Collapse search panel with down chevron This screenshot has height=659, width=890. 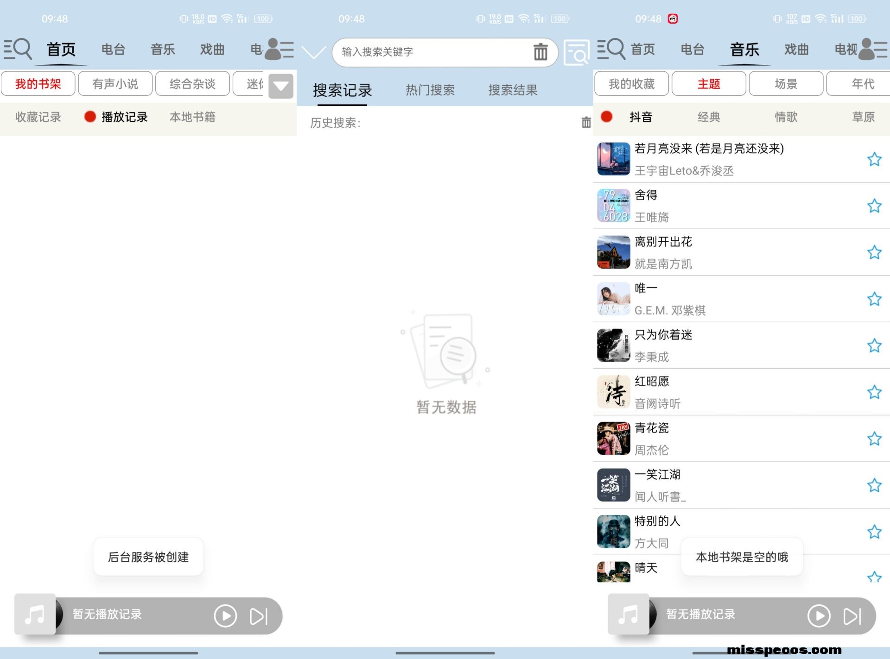coord(314,52)
